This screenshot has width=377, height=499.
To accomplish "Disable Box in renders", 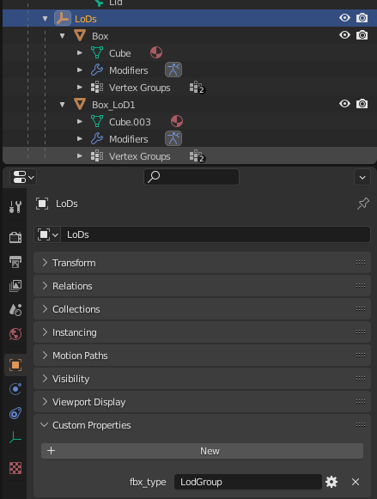I will [x=362, y=35].
